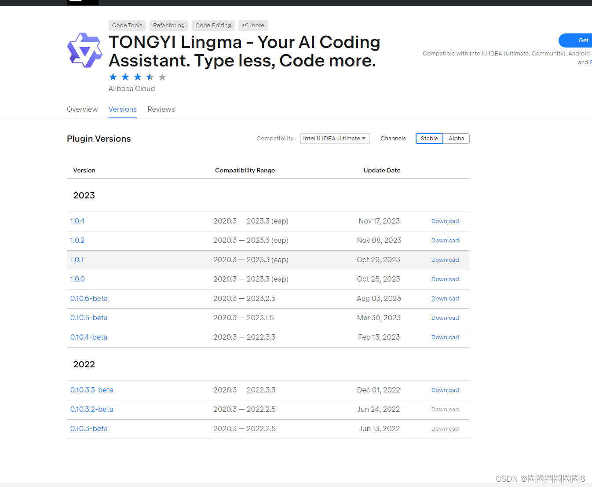Download version 1.0.2
592x487 pixels.
(x=445, y=241)
